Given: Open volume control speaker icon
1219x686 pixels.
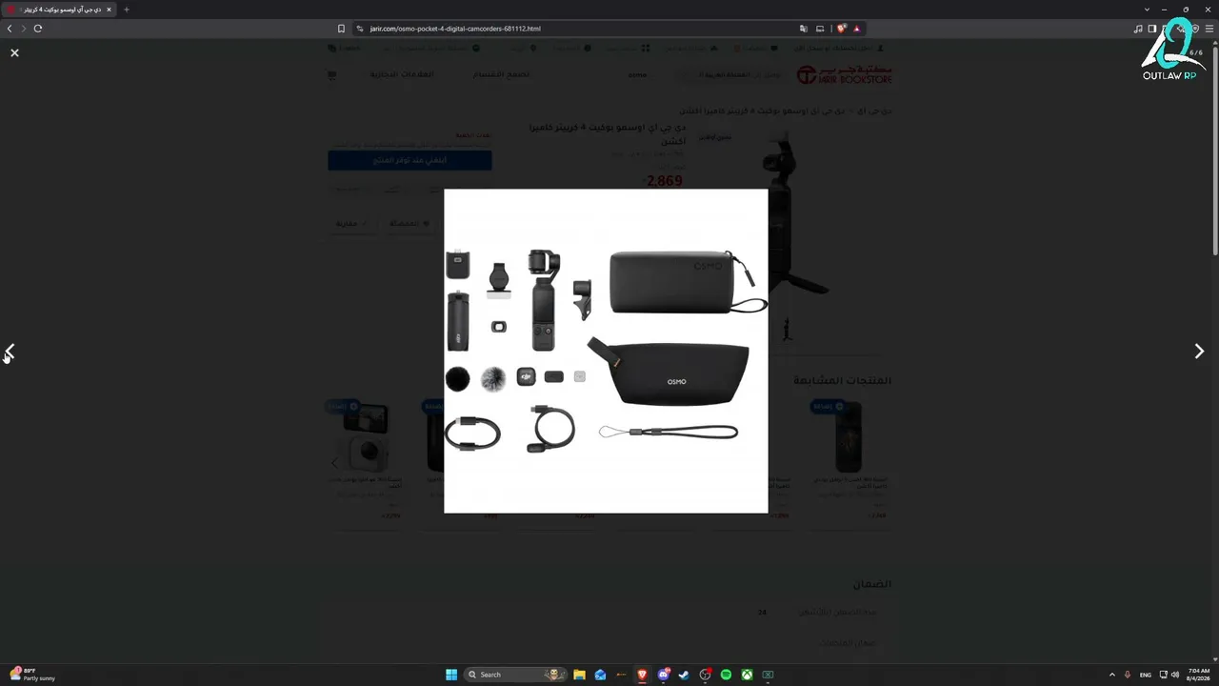Looking at the screenshot, I should coord(1174,675).
